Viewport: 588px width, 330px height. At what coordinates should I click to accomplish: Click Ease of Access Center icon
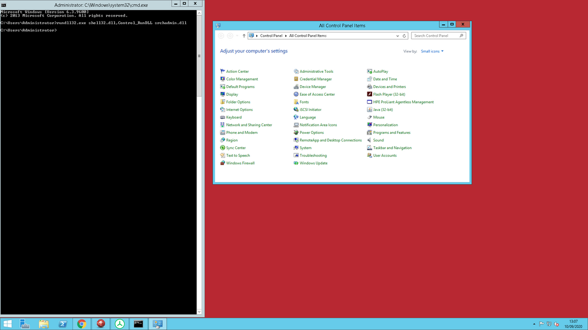(296, 95)
